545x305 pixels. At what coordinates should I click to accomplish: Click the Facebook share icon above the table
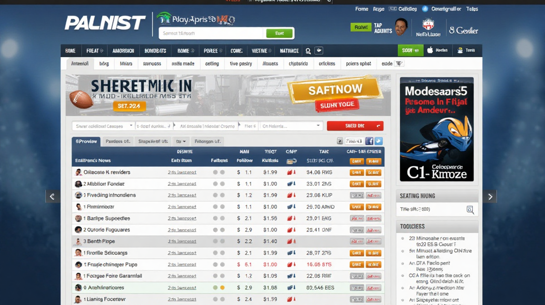[x=369, y=141]
